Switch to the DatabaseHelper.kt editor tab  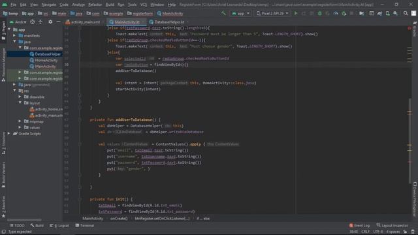(169, 22)
